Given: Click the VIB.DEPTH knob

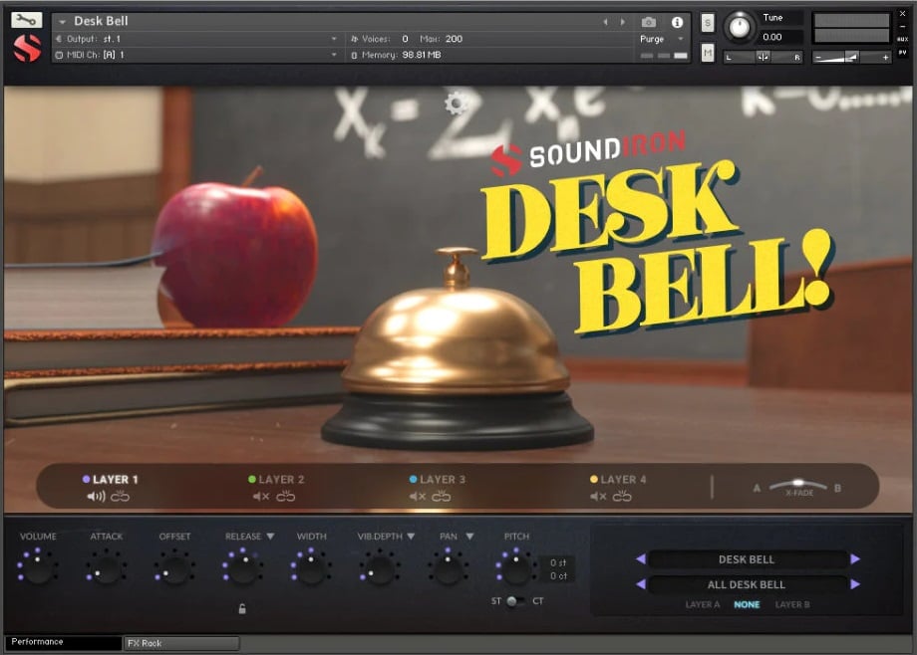Looking at the screenshot, I should coord(380,567).
